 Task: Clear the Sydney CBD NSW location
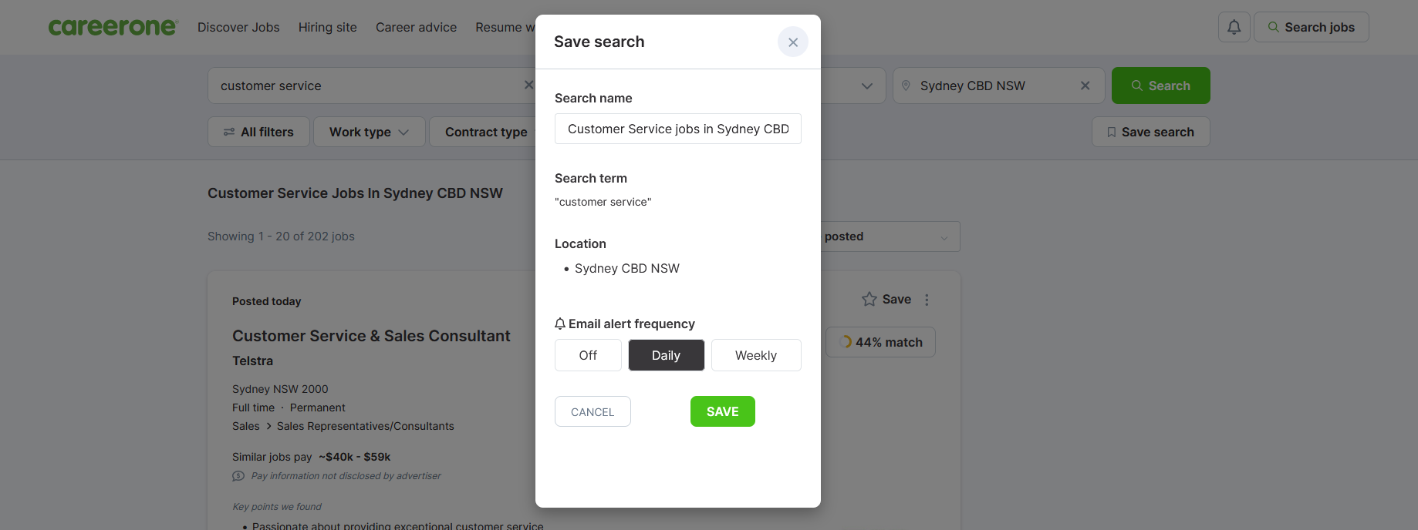pos(1085,86)
